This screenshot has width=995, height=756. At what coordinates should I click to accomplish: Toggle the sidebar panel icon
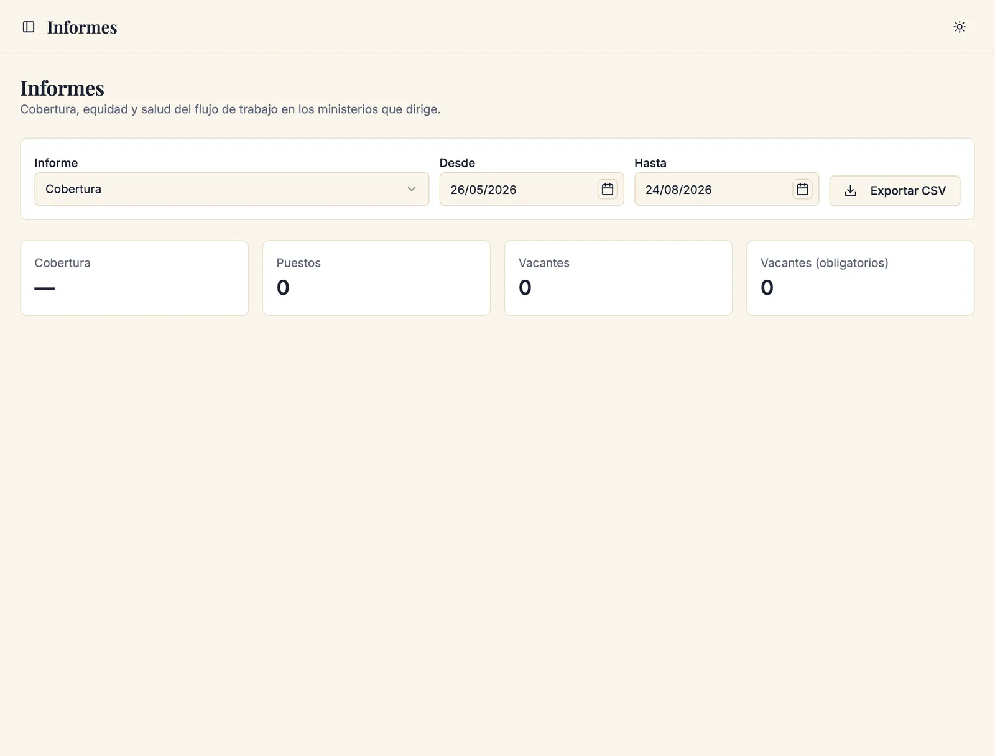click(x=29, y=27)
